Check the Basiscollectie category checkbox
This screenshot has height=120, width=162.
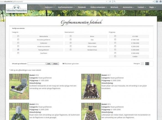pos(18,36)
